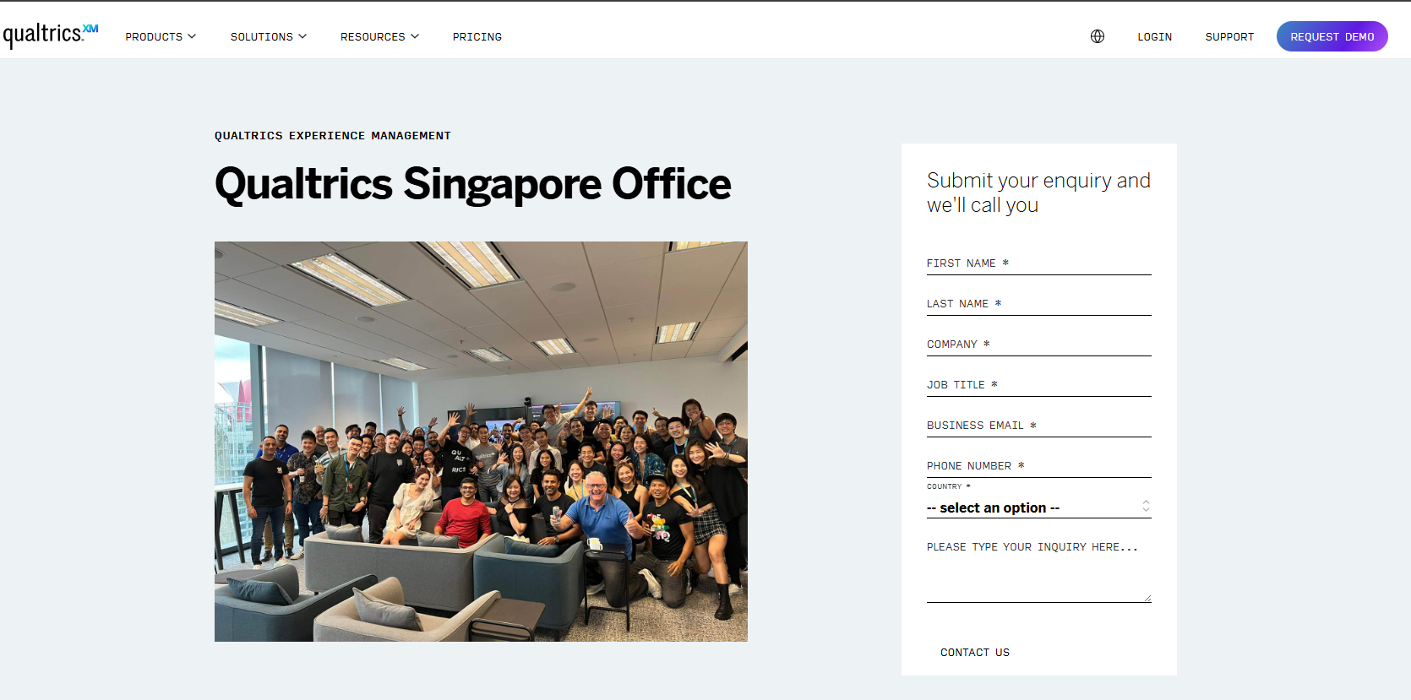Image resolution: width=1411 pixels, height=700 pixels.
Task: Click the Singapore office team photo
Action: click(x=481, y=441)
